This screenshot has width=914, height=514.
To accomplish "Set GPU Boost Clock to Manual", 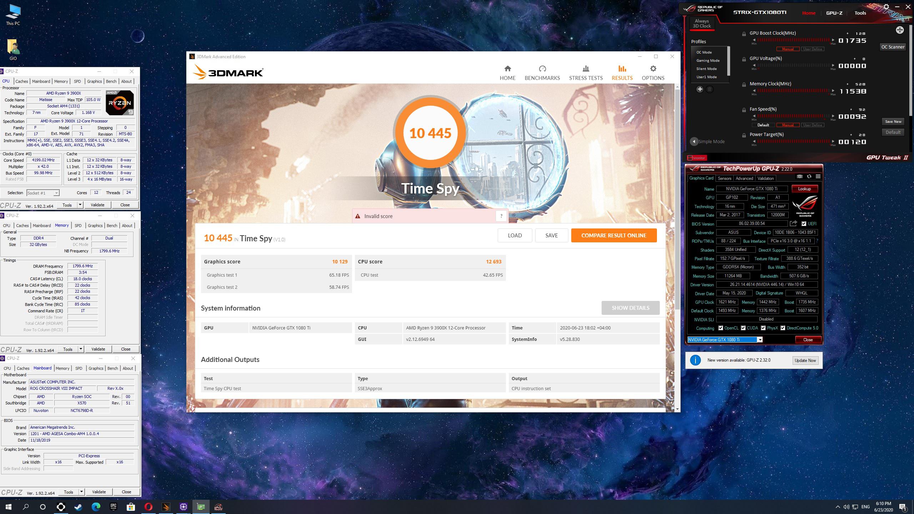I will coord(788,49).
